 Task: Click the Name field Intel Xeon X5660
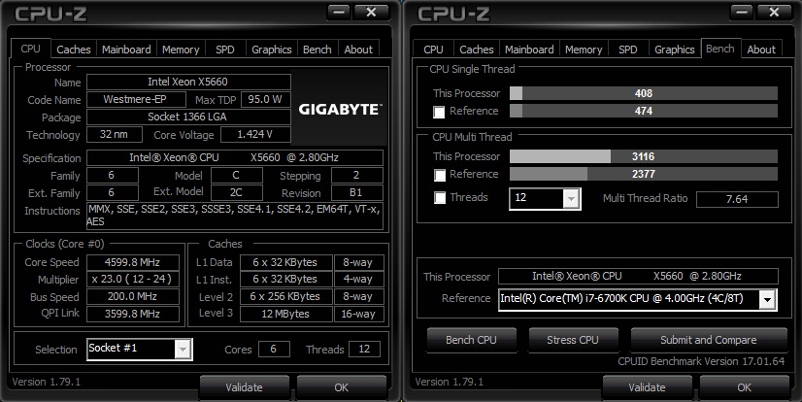tap(188, 82)
